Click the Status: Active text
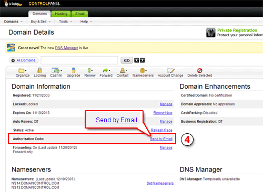Image resolution: width=263 pixels, height=192 pixels. pyautogui.click(x=23, y=130)
